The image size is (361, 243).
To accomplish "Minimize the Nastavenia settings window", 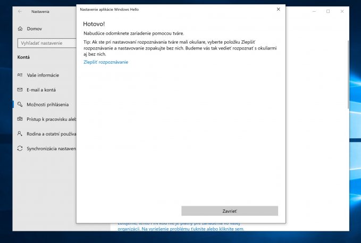I will 314,11.
